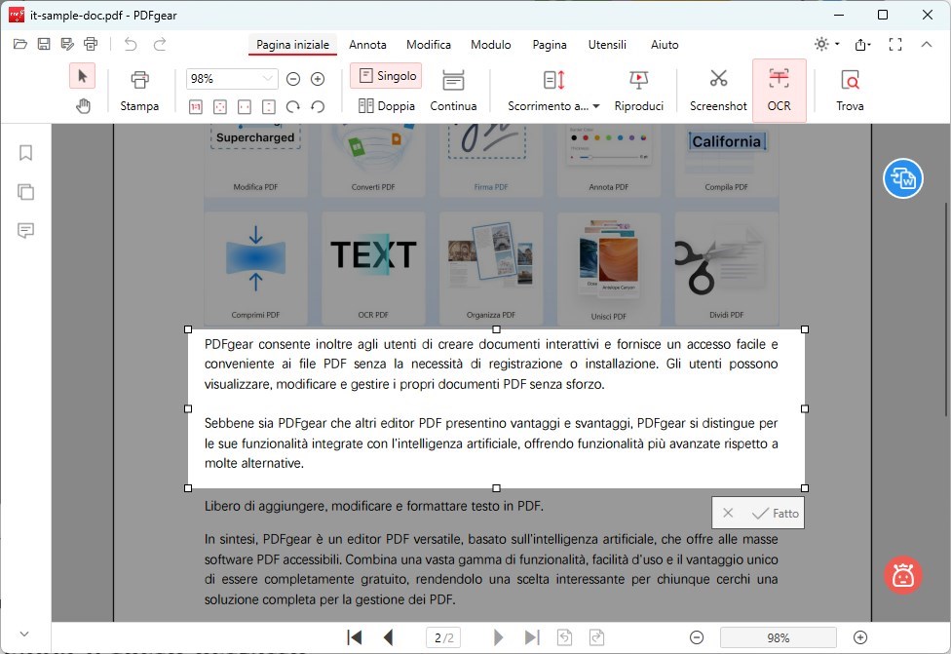Adjust the bottom zoom level control
This screenshot has height=654, width=951.
pos(777,637)
